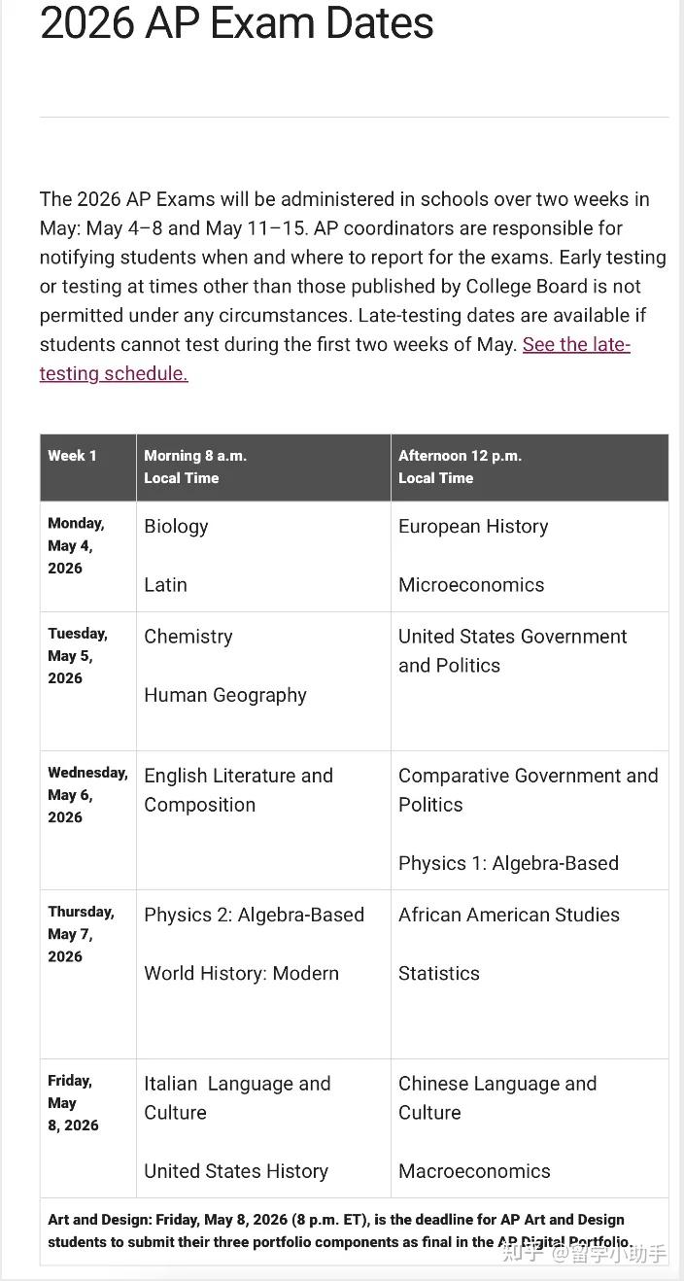
Task: Click the Chemistry exam entry
Action: tap(188, 637)
